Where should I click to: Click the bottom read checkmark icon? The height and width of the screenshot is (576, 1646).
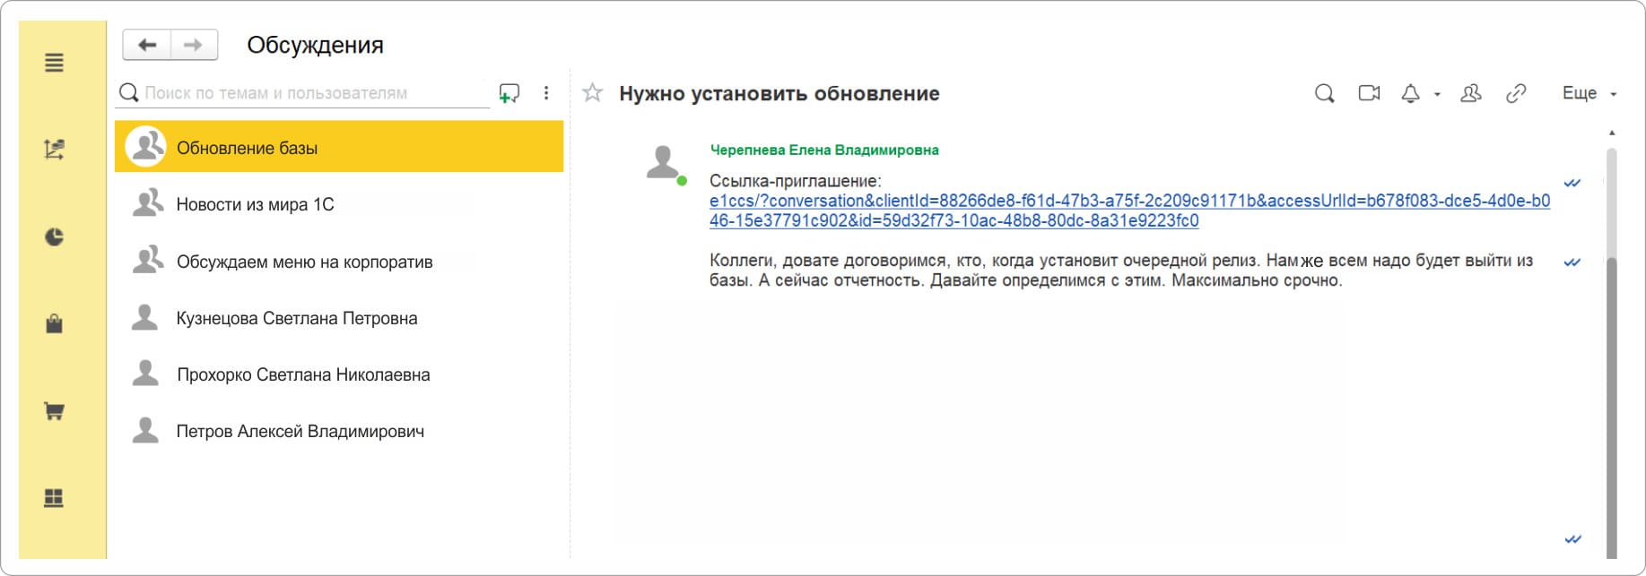(x=1572, y=539)
